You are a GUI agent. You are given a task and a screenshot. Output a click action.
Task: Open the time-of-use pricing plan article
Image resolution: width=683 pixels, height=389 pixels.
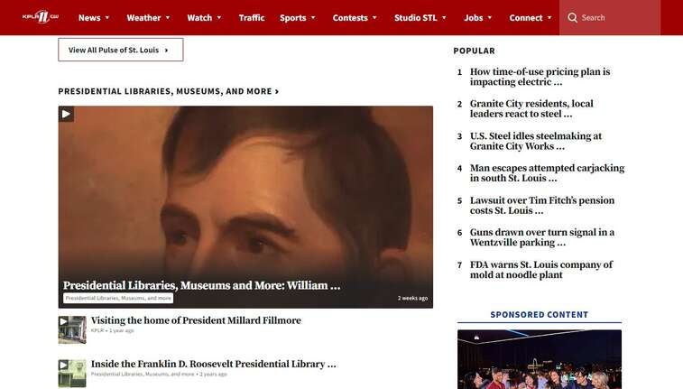click(x=540, y=77)
